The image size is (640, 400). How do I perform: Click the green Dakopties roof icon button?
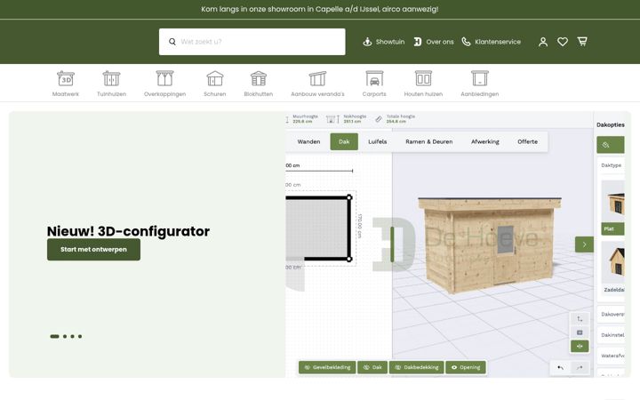[610, 145]
